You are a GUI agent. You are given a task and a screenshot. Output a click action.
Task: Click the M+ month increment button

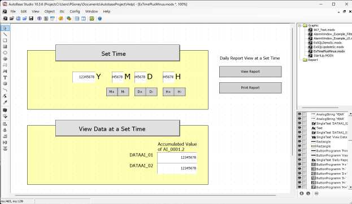tap(112, 92)
